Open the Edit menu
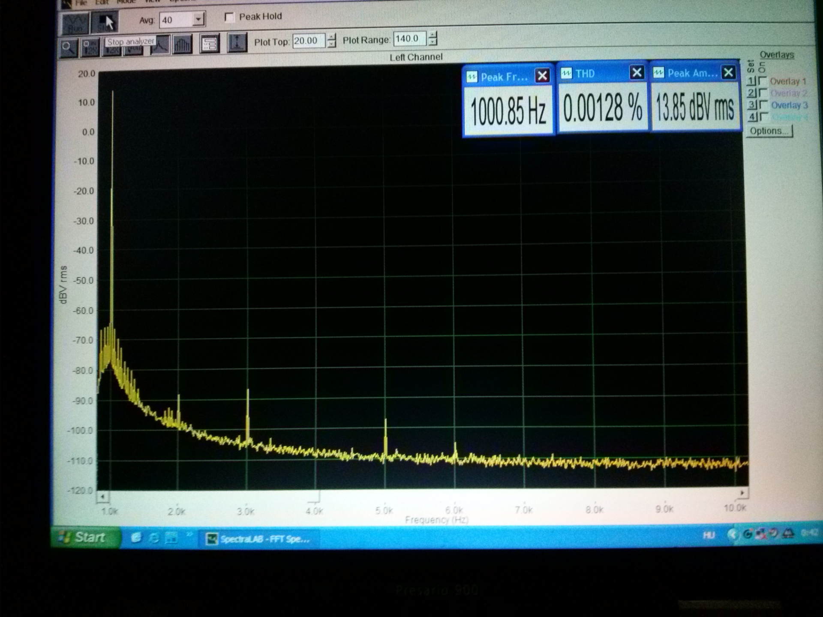The image size is (823, 617). [x=102, y=3]
